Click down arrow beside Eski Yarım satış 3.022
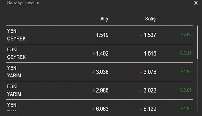Image resolution: width=202 pixels, height=116 pixels. coord(141,91)
